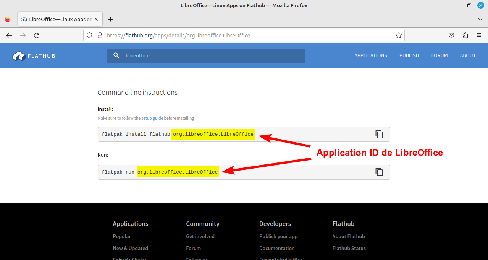Go back to previous page
This screenshot has width=488, height=260.
[x=9, y=35]
